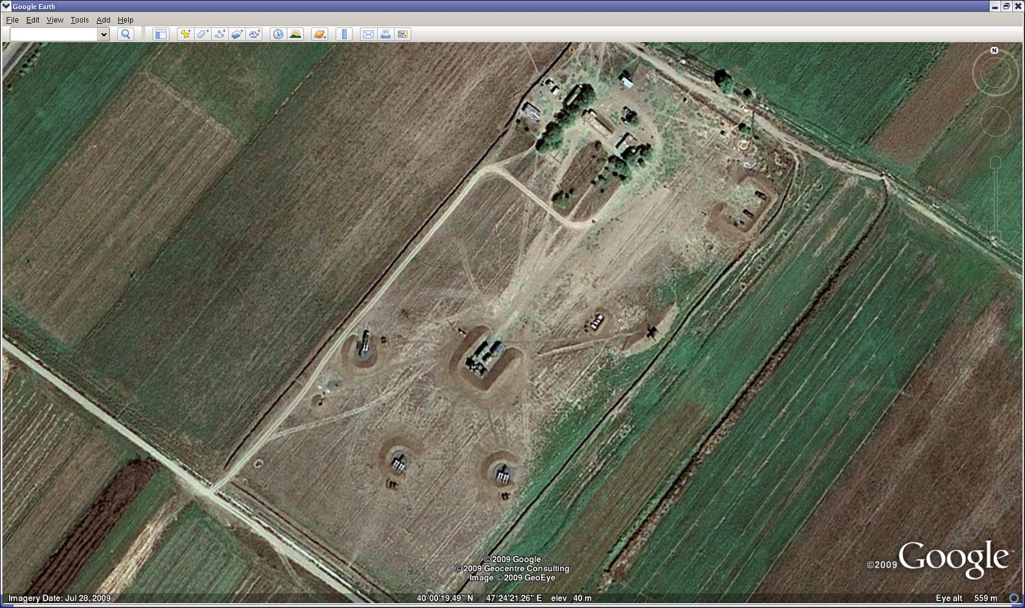Add an image overlay from the toolbar
The image size is (1025, 608).
[x=237, y=34]
